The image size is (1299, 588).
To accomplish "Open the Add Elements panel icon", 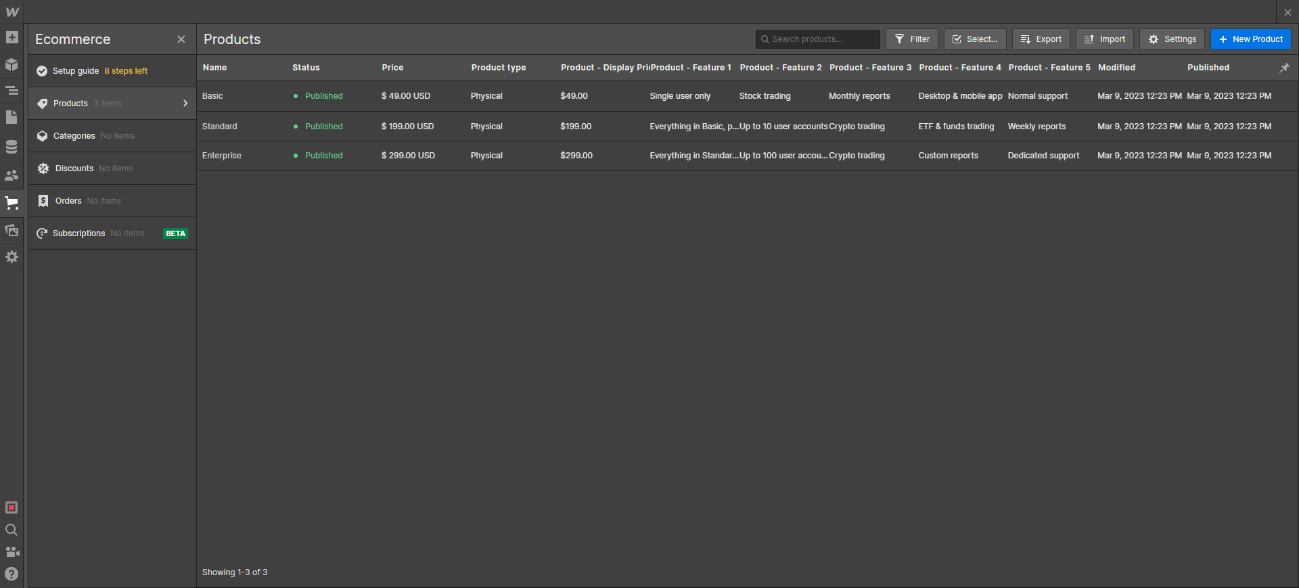I will coord(12,37).
